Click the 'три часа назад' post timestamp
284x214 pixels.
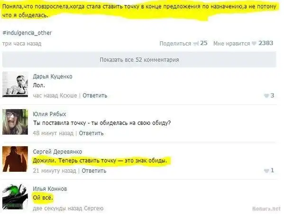click(x=22, y=44)
